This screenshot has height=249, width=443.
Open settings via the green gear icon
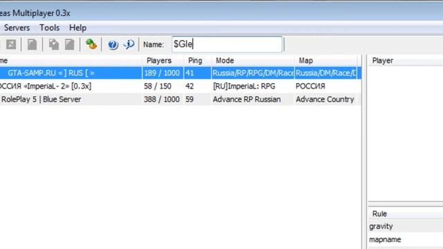pos(91,44)
